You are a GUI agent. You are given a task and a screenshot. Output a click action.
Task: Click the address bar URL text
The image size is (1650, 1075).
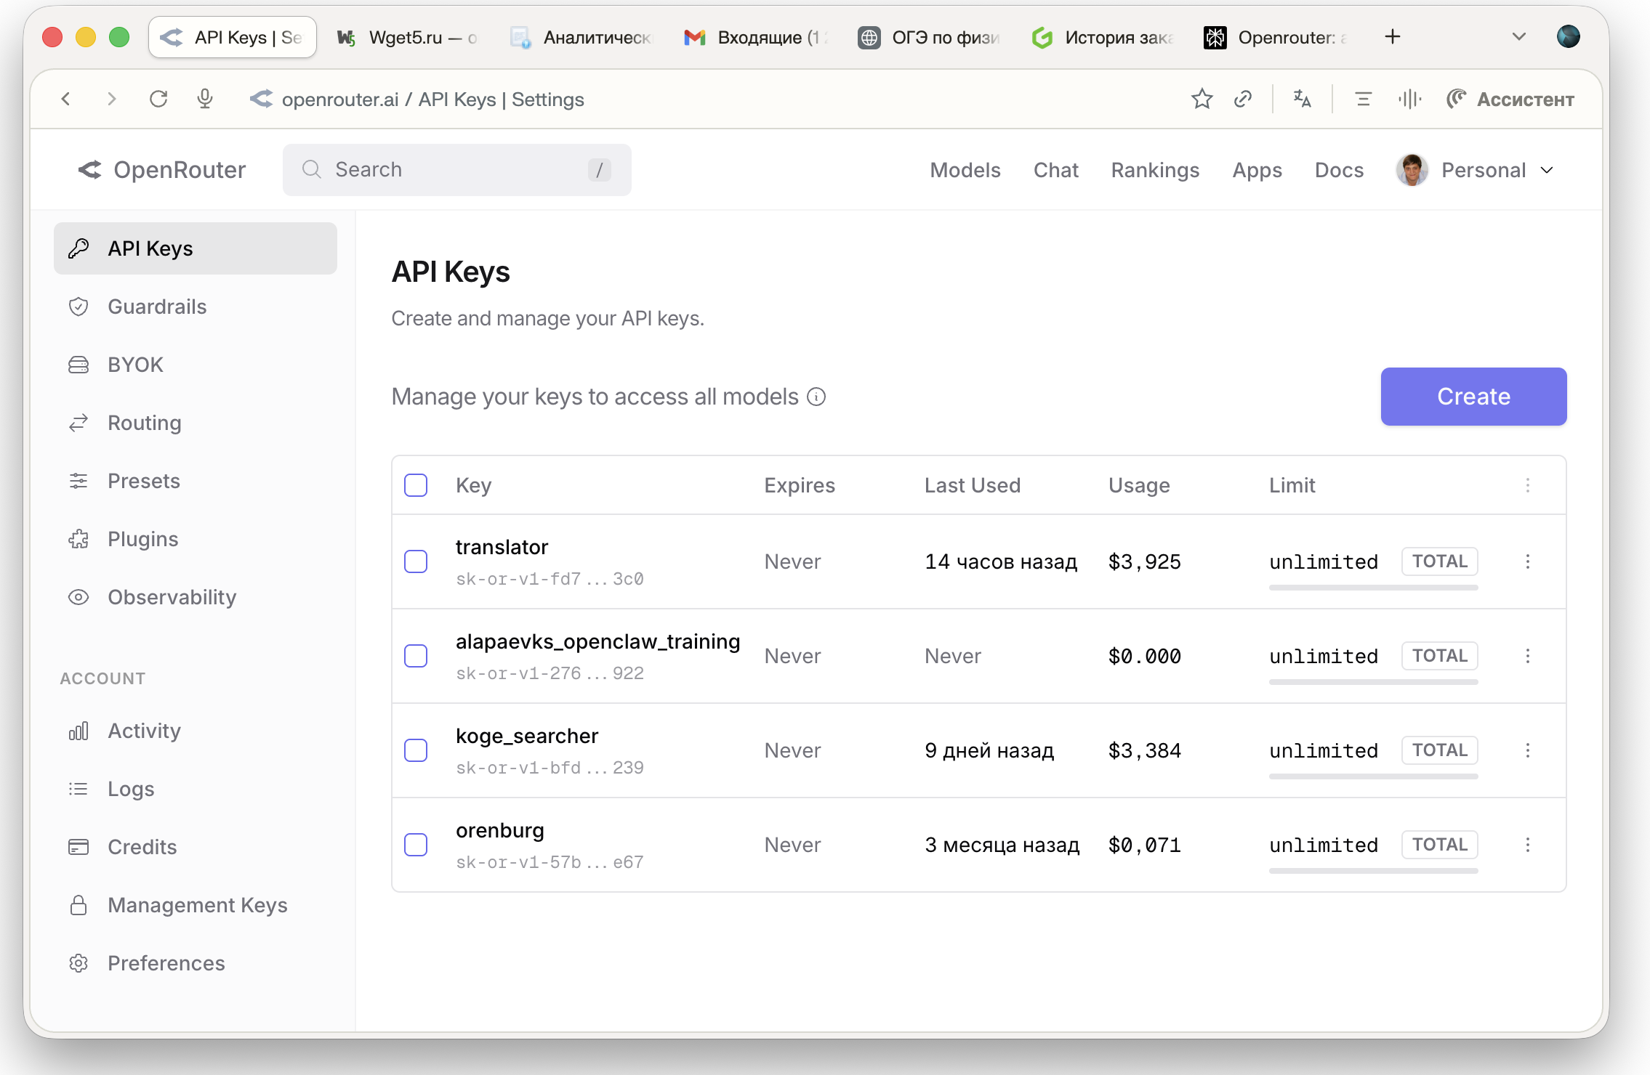click(432, 100)
